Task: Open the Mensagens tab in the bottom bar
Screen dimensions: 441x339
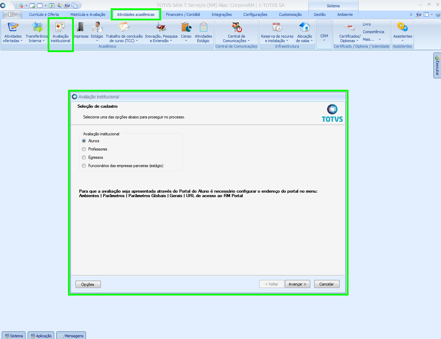Action: [71, 336]
